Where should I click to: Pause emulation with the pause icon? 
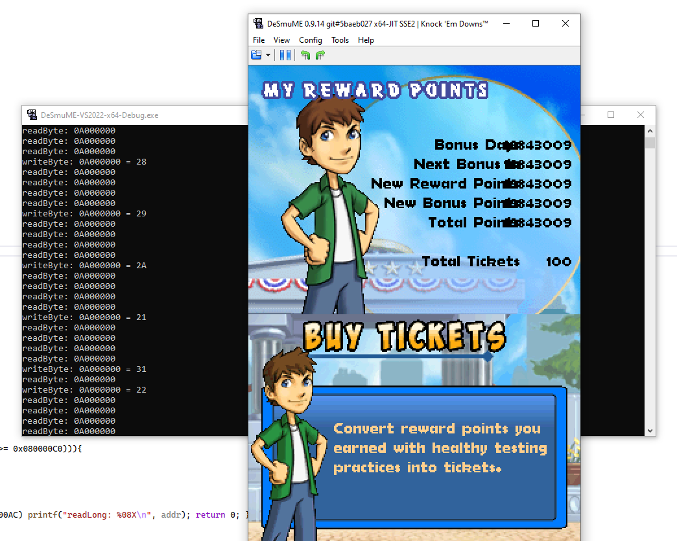(x=285, y=55)
